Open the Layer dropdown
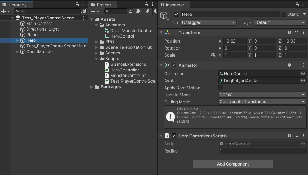The height and width of the screenshot is (175, 308). pos(280,22)
